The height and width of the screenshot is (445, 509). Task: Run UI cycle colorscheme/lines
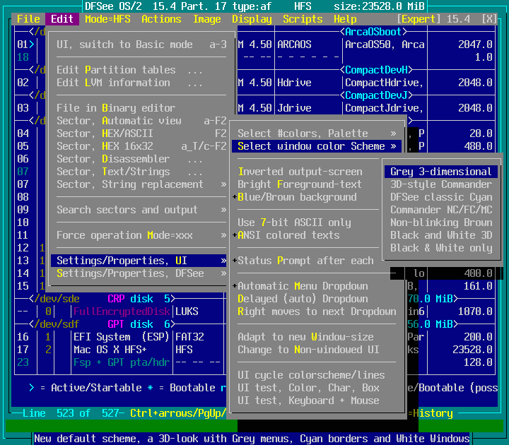[x=317, y=374]
